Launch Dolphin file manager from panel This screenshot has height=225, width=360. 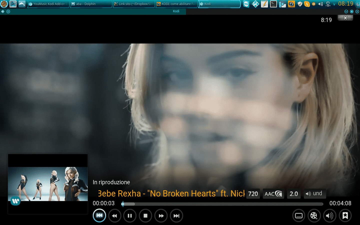(22, 4)
